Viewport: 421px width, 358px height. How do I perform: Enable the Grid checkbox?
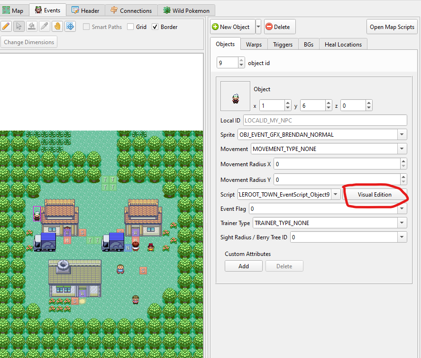(x=130, y=27)
